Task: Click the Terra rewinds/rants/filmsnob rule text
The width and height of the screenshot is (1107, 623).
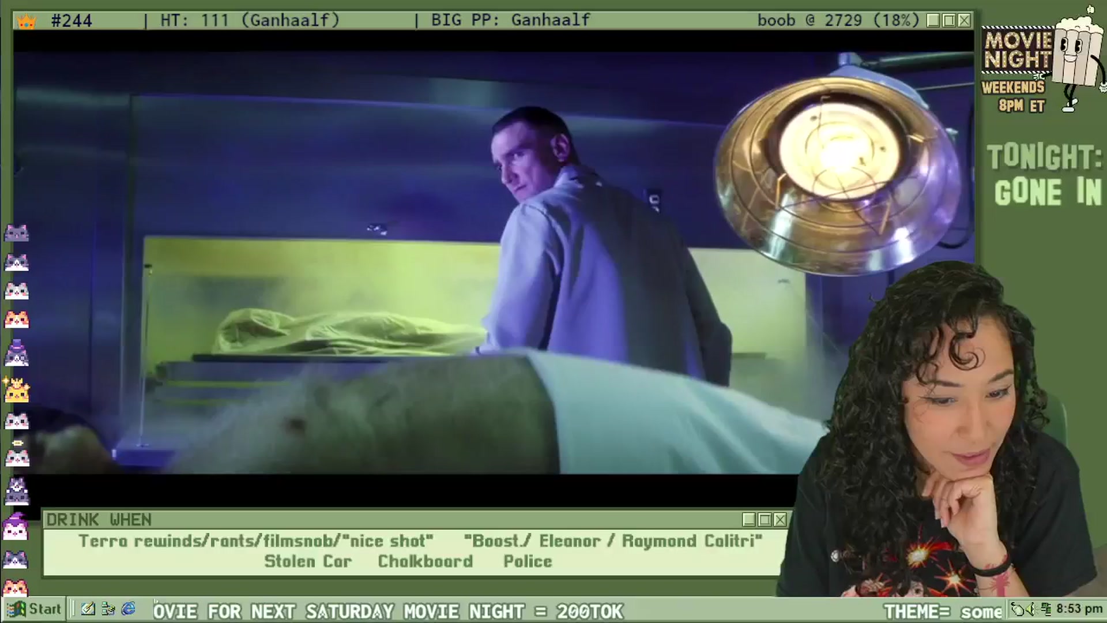Action: point(256,541)
